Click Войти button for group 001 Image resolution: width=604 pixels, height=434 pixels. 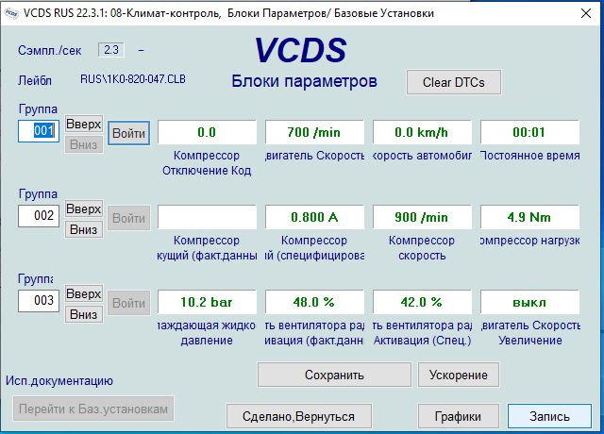(x=128, y=133)
